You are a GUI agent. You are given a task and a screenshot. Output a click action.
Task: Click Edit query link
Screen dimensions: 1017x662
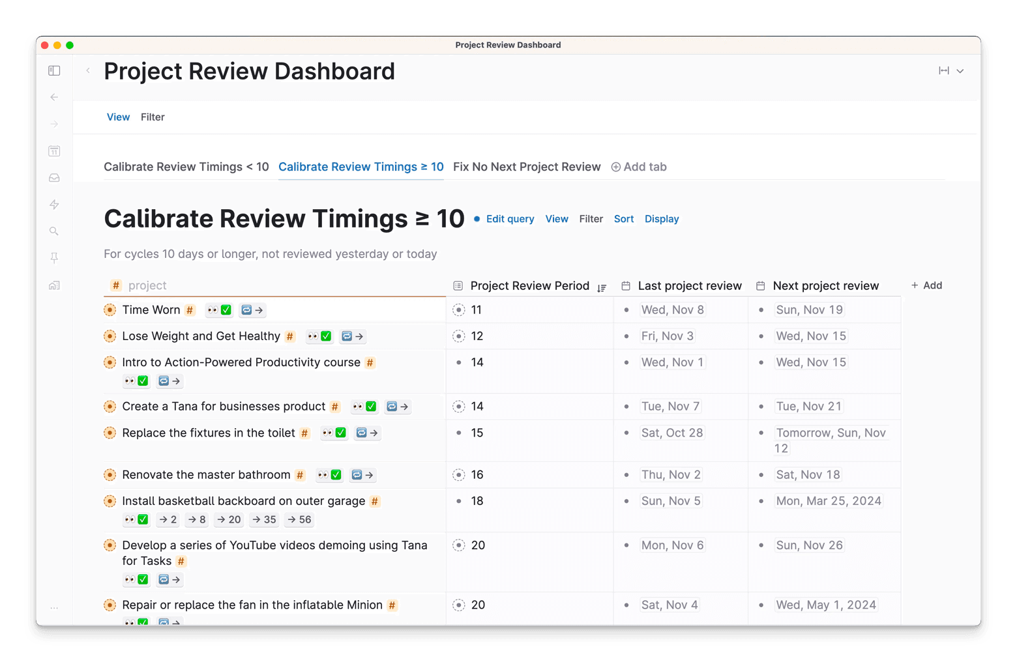[510, 219]
